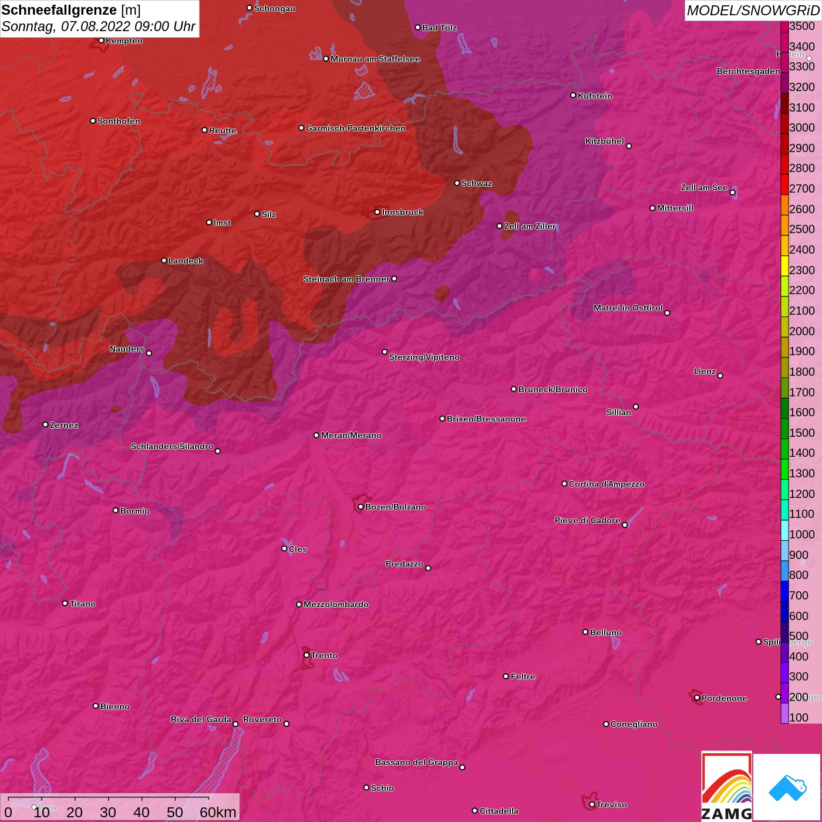Click the MODEL/SNOWGRiD label
Viewport: 822px width, 822px height.
tap(753, 11)
